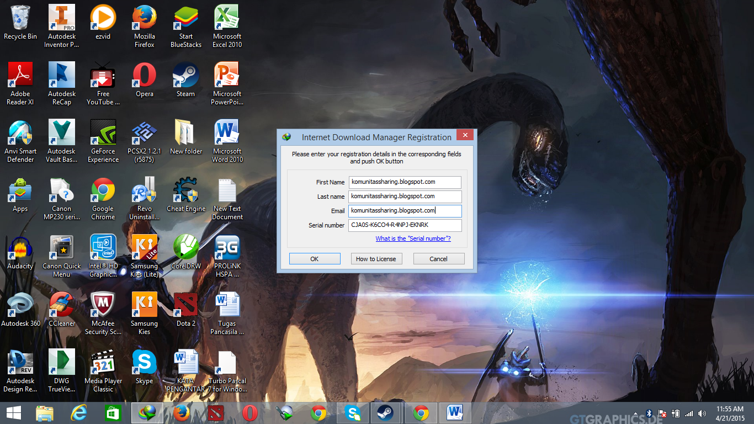Screen dimensions: 754x424
Task: Select the Start BlueStacks desktop icon
Action: point(186,26)
